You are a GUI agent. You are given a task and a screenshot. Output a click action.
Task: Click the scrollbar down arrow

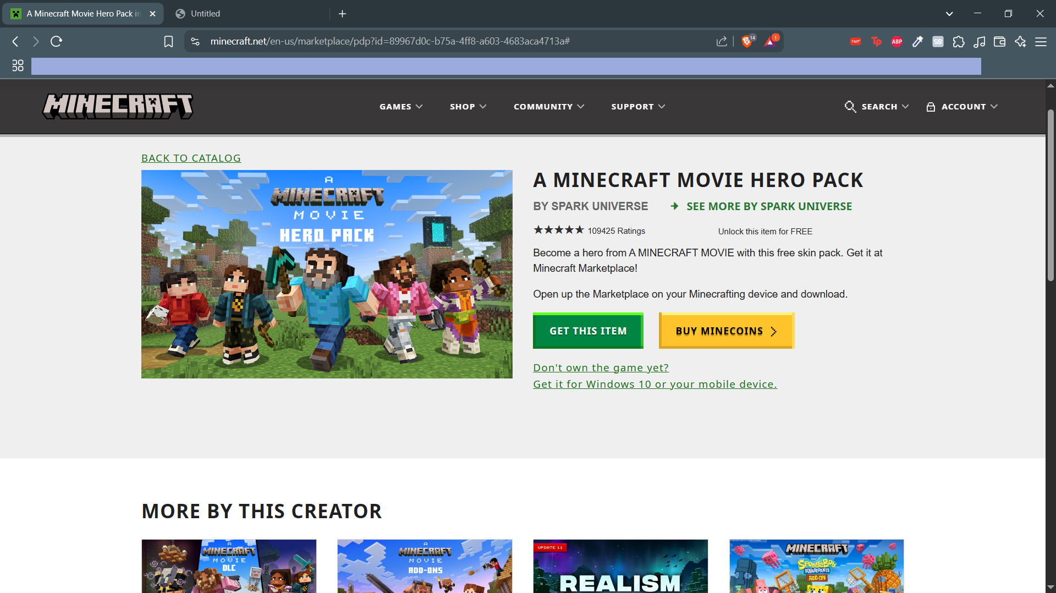[1050, 587]
